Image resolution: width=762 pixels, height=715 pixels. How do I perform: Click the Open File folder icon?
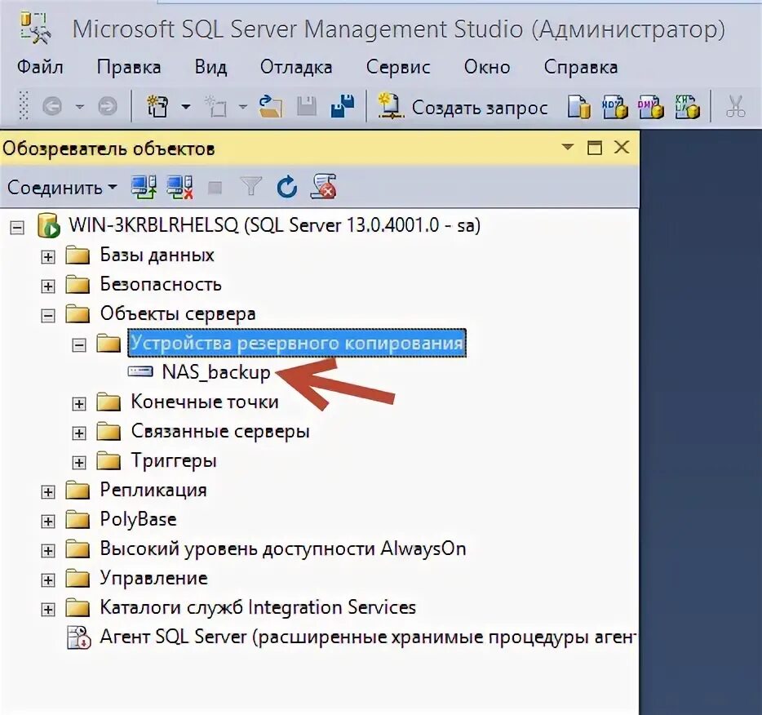[271, 106]
